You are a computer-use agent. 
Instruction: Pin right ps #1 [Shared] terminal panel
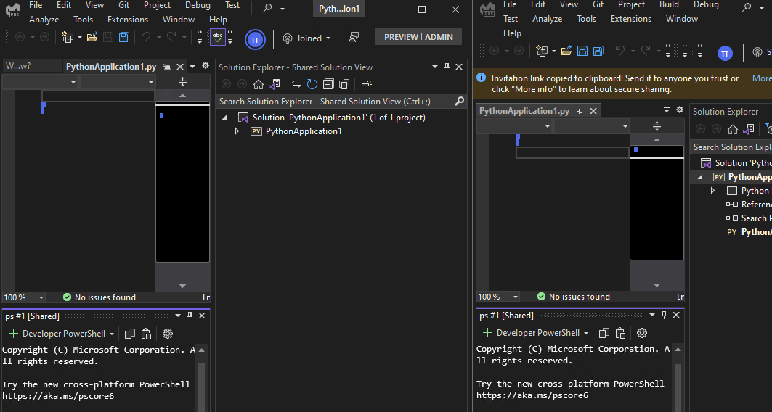pyautogui.click(x=665, y=315)
